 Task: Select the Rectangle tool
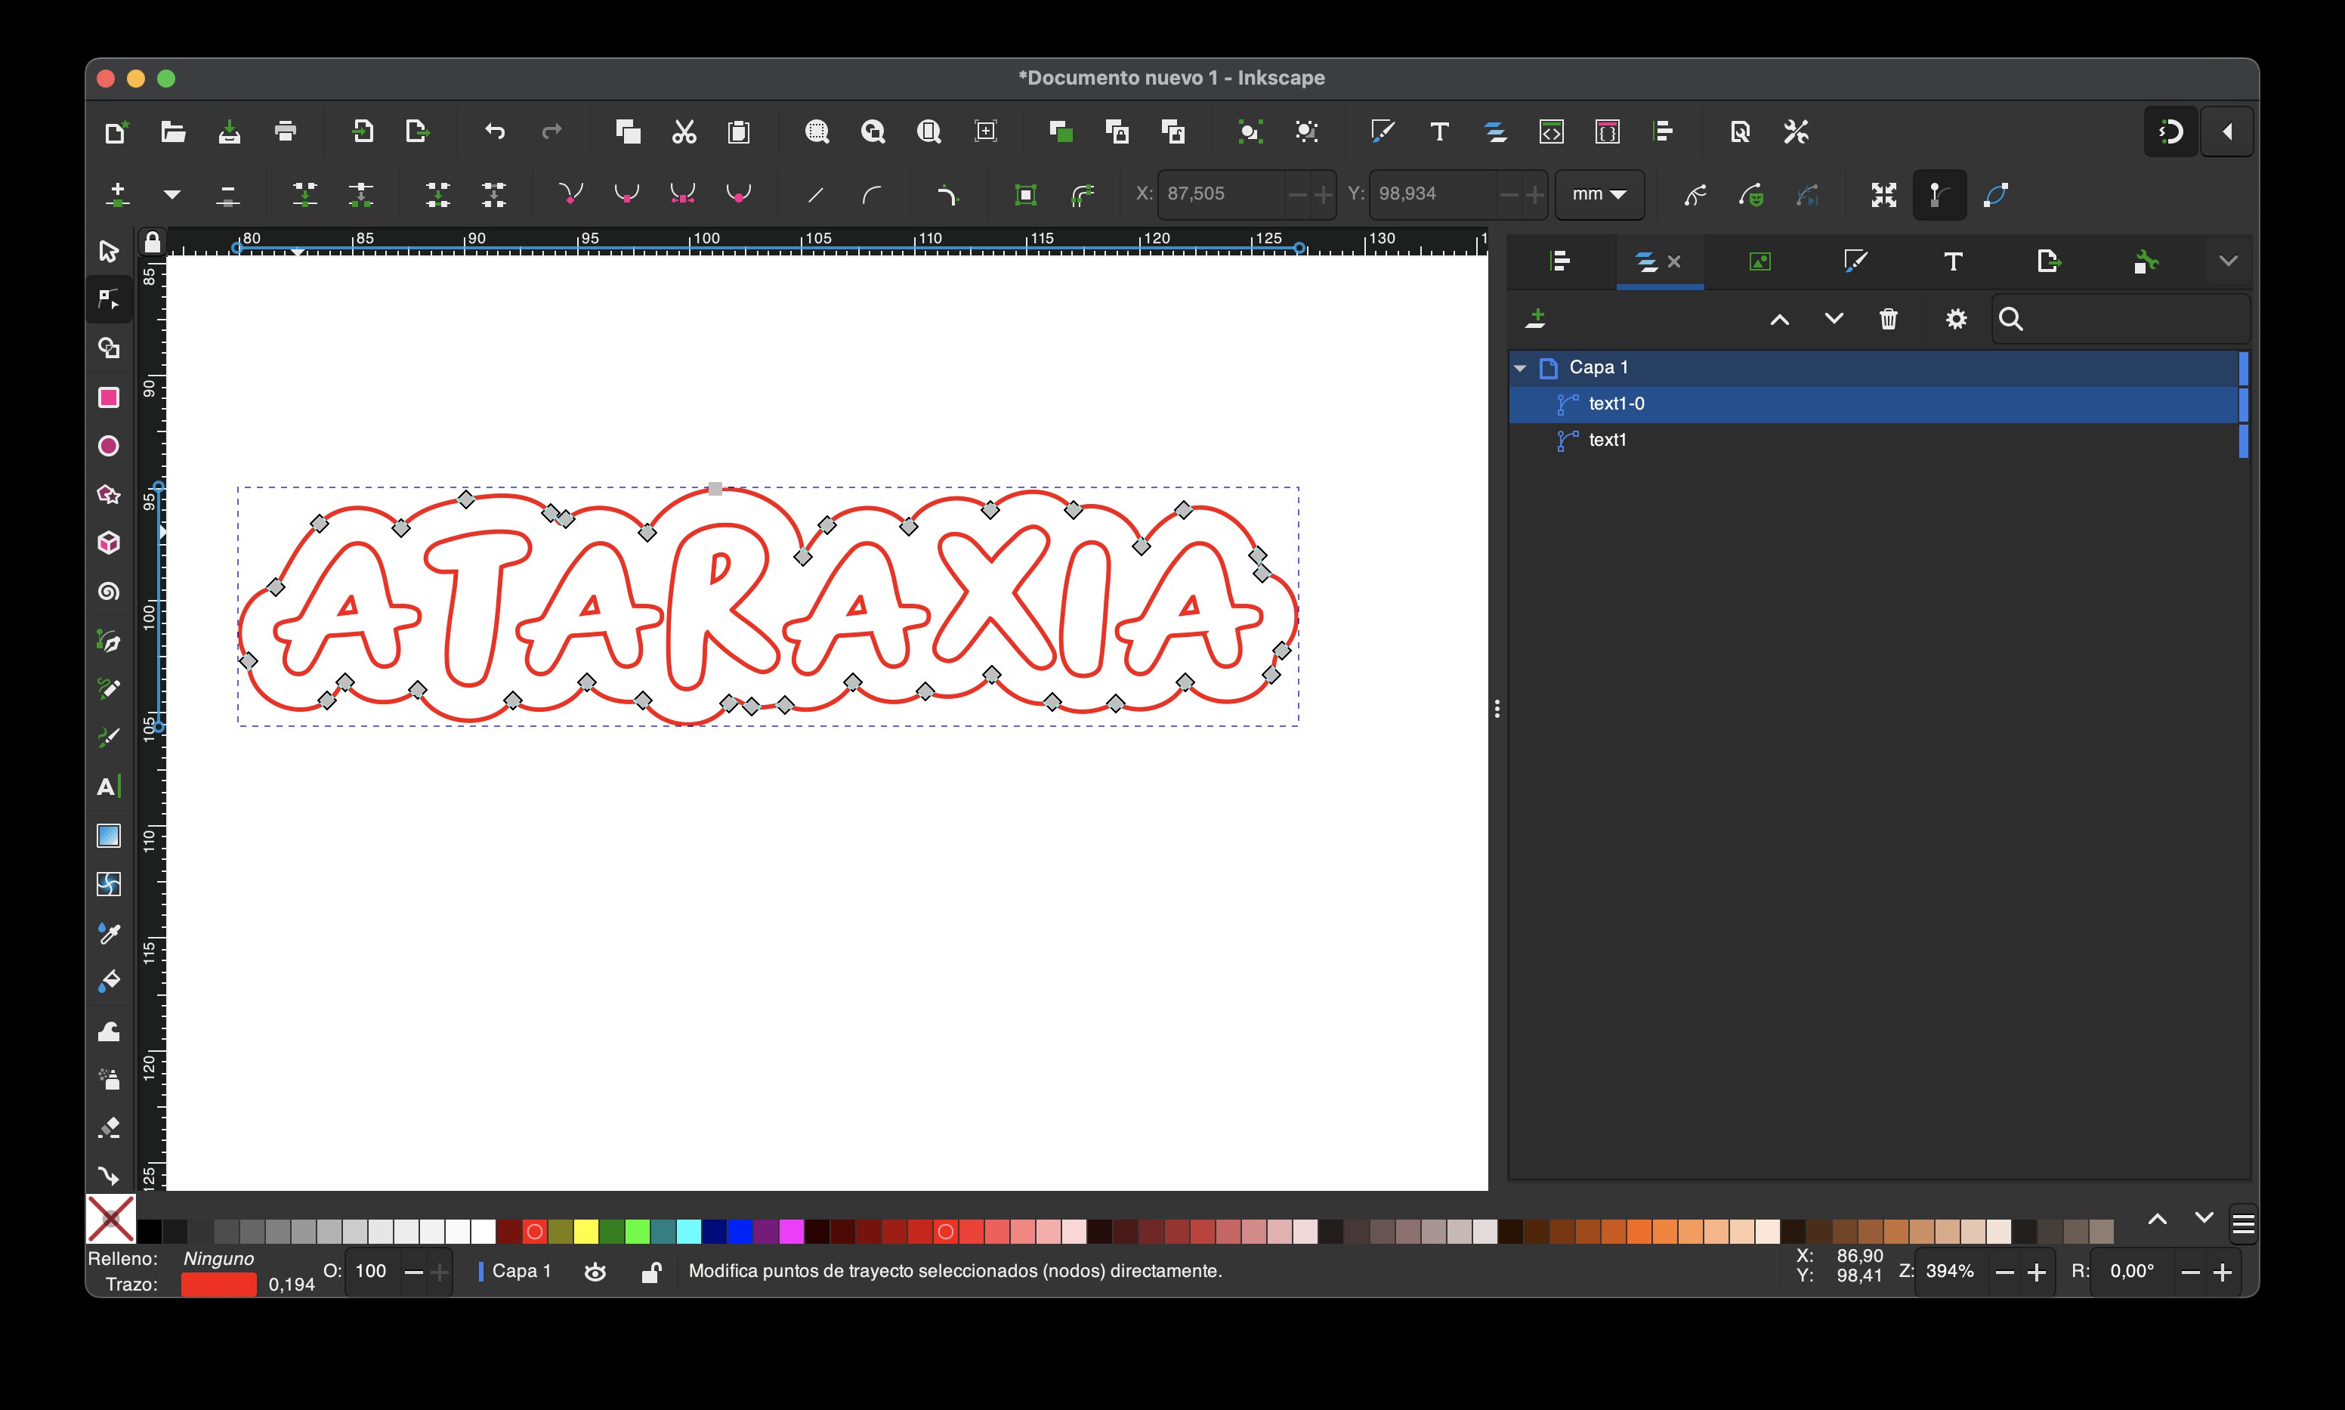pos(108,397)
